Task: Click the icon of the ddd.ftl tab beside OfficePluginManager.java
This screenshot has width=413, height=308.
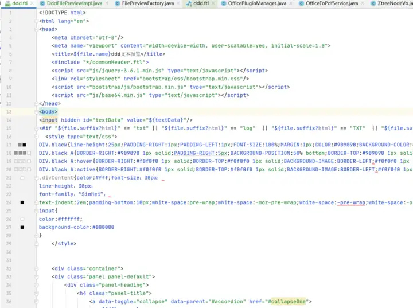Action: (x=189, y=3)
